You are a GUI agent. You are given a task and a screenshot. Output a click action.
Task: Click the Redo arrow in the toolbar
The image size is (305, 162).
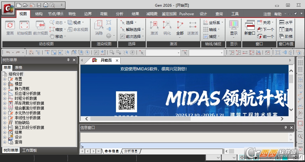tap(18, 52)
